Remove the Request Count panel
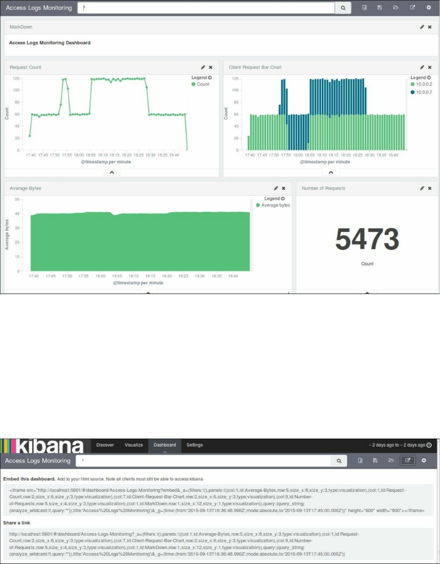Viewport: 440px width, 564px height. point(210,67)
